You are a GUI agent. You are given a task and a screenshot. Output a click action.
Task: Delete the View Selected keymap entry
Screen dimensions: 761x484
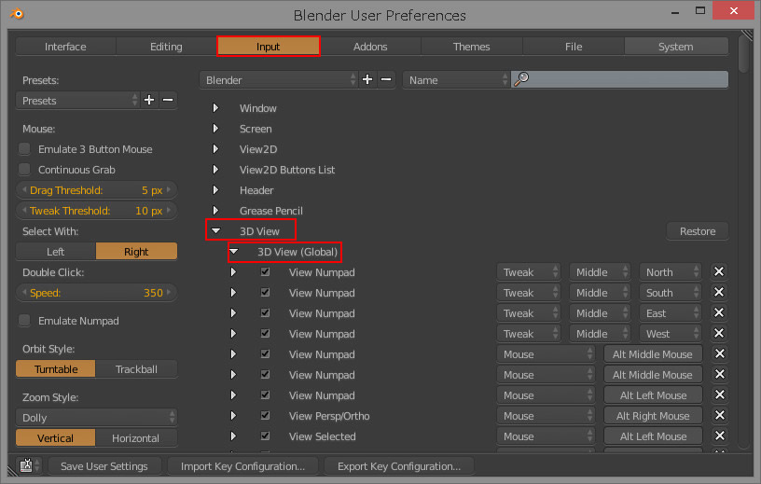(719, 436)
